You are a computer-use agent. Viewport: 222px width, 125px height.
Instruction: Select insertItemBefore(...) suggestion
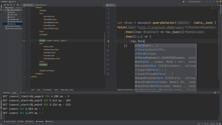point(165,74)
